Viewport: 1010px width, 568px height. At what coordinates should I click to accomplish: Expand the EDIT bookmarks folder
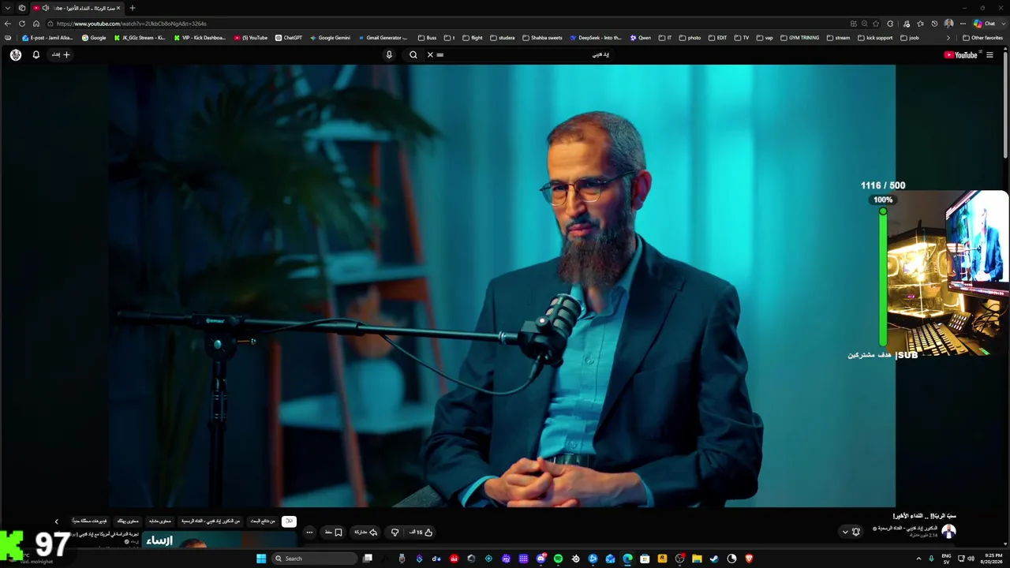(x=717, y=38)
